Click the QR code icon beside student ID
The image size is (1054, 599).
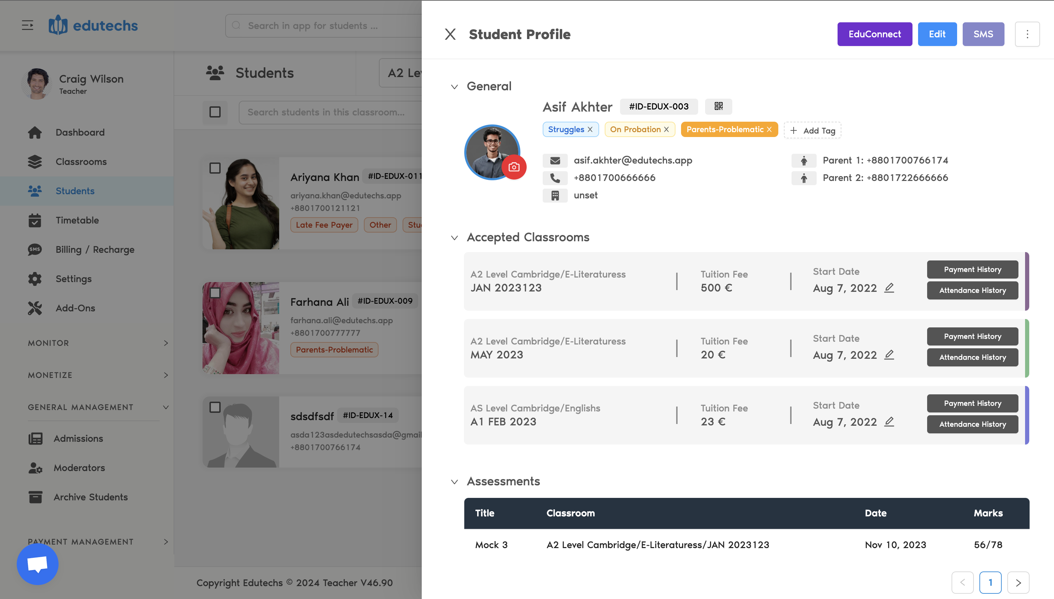pyautogui.click(x=718, y=106)
